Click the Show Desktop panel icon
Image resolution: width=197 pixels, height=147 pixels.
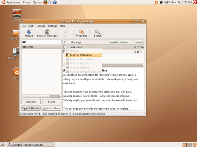point(2,145)
